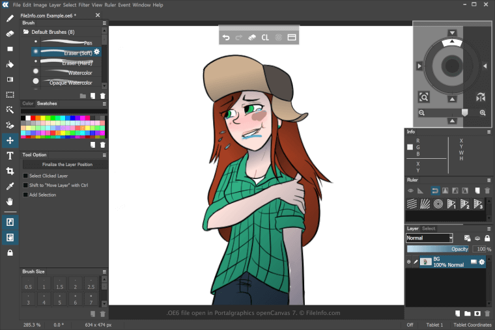
Task: Select the Crop tool
Action: click(10, 171)
